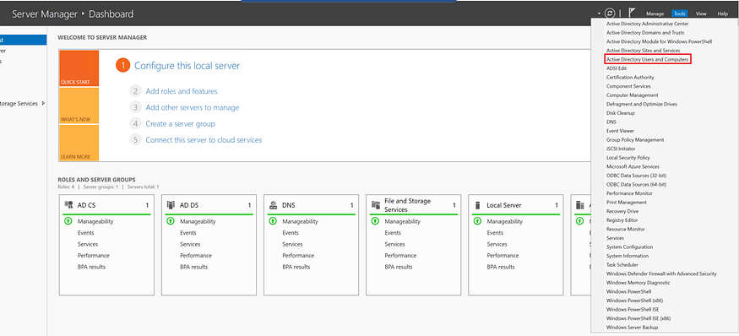The width and height of the screenshot is (739, 336).
Task: Open Computer Management
Action: pos(632,95)
